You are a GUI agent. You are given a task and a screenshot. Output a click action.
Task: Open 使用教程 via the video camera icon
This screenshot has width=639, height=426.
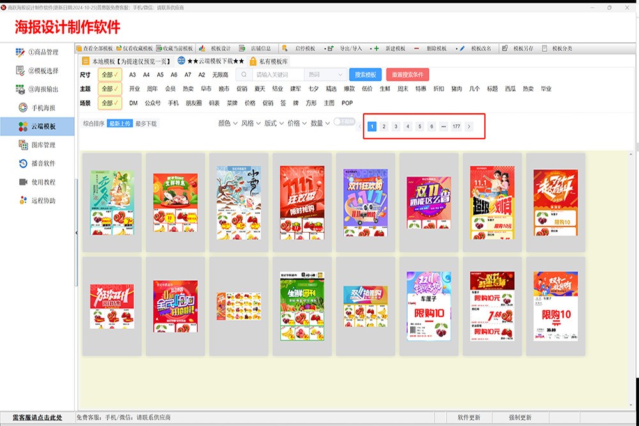23,182
